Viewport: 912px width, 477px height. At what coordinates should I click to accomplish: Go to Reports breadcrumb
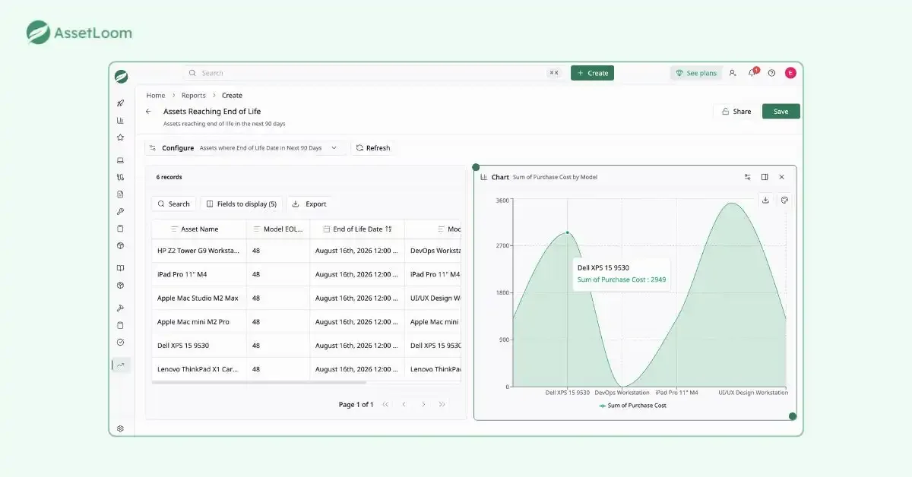[194, 96]
